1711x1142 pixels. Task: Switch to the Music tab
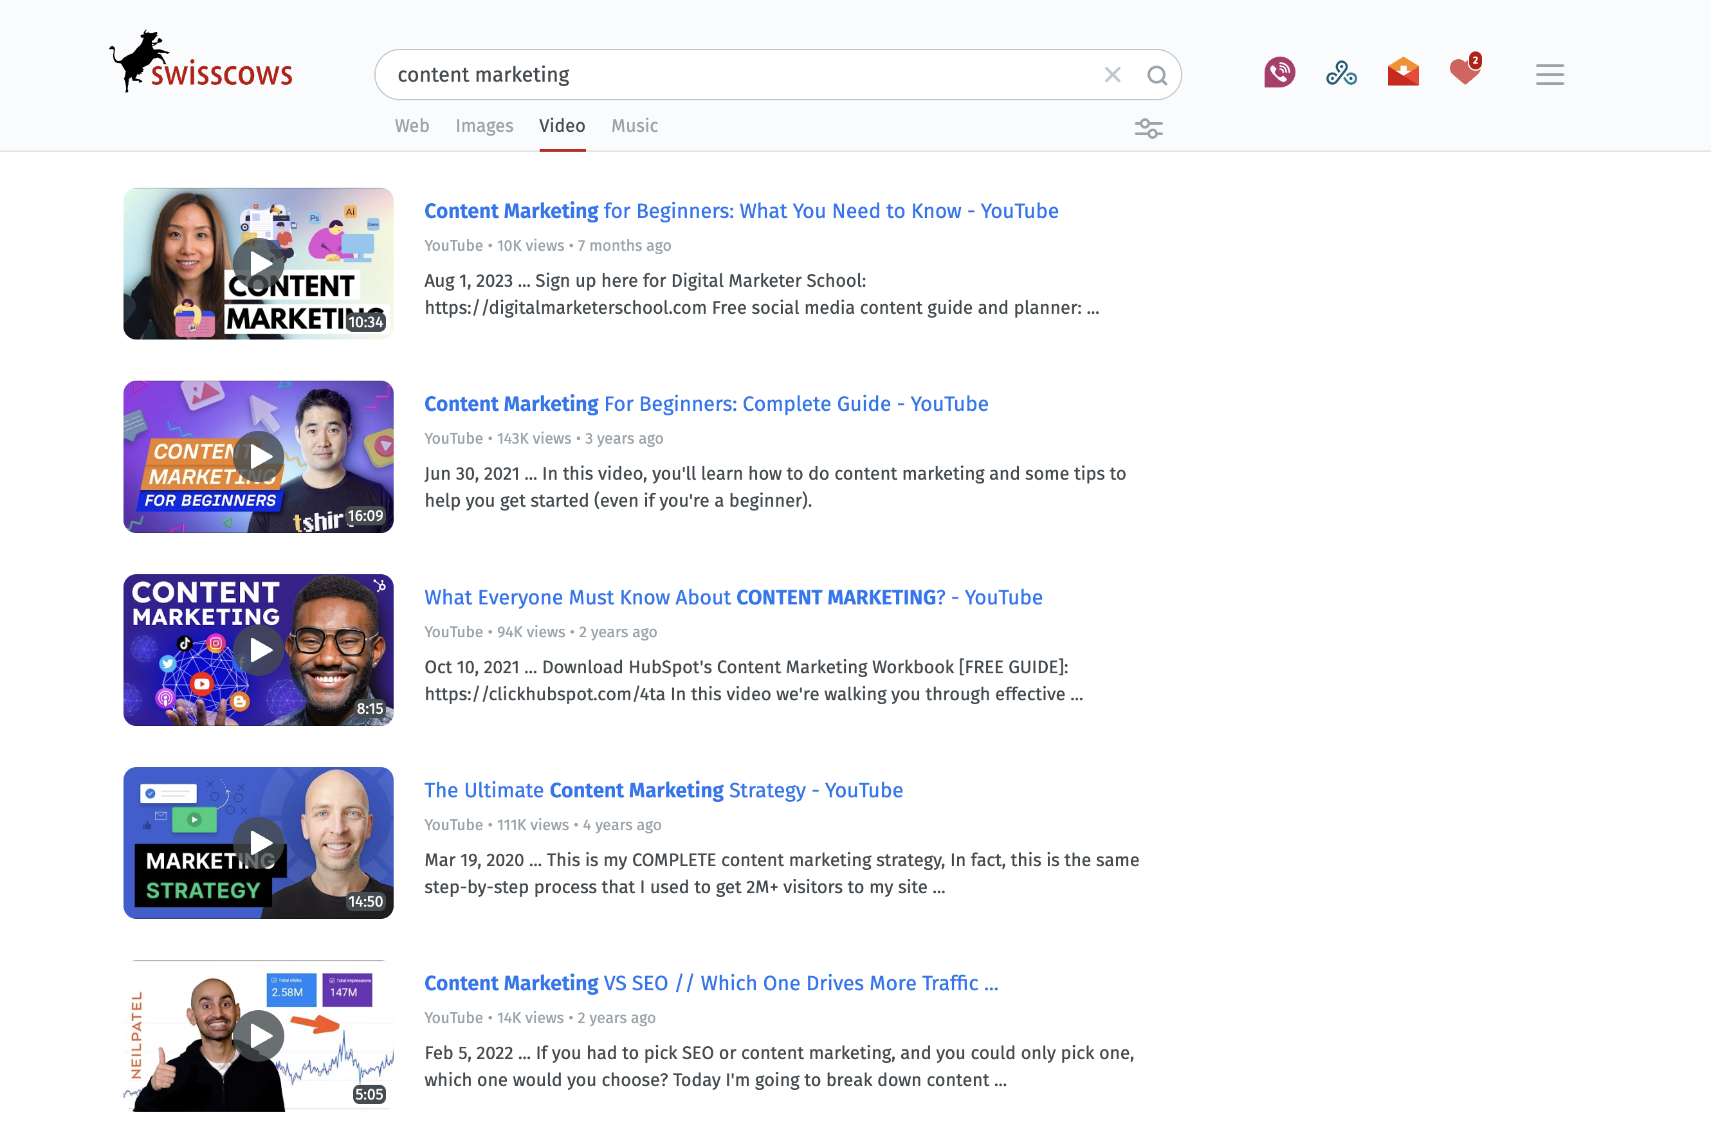coord(634,125)
